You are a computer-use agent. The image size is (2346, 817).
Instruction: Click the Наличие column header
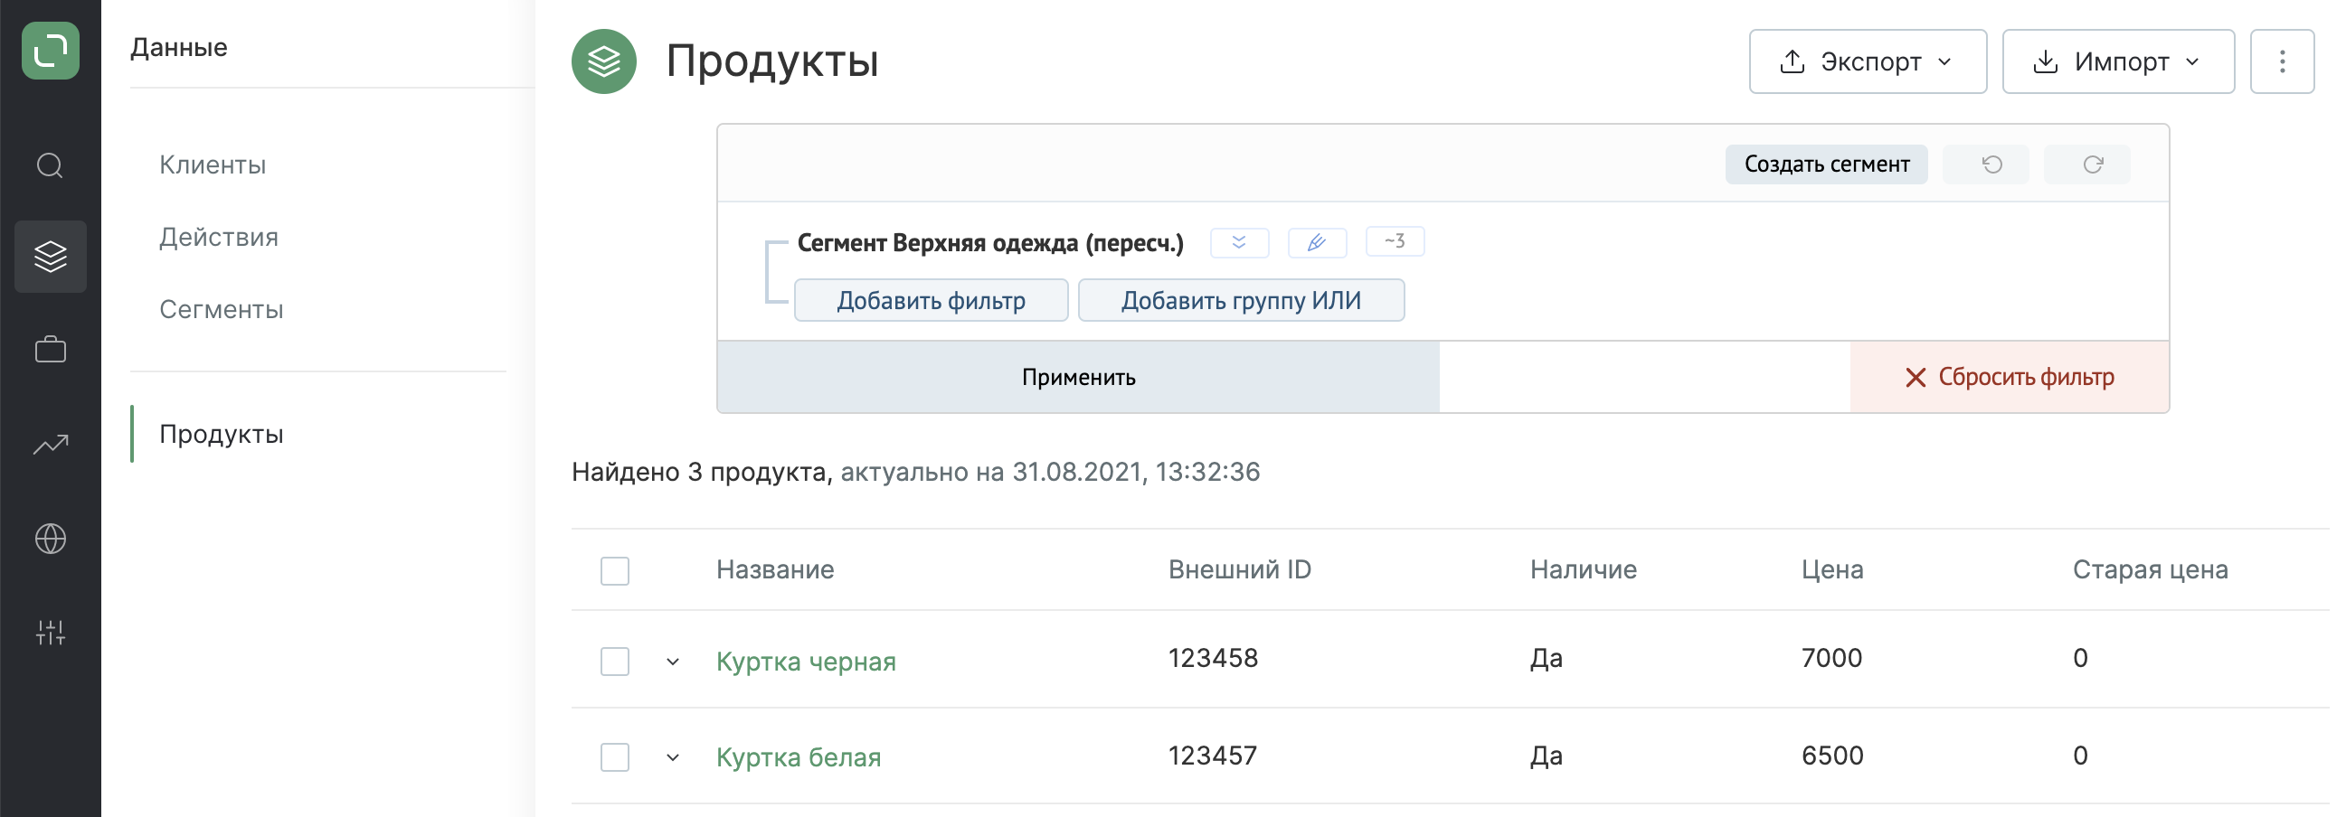(x=1583, y=569)
